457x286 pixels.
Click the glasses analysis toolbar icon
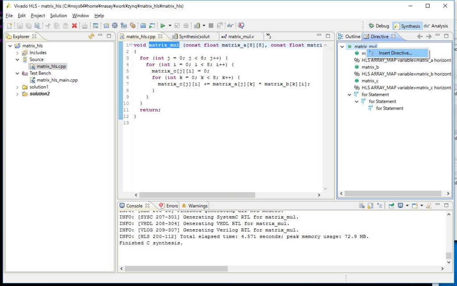pyautogui.click(x=230, y=25)
